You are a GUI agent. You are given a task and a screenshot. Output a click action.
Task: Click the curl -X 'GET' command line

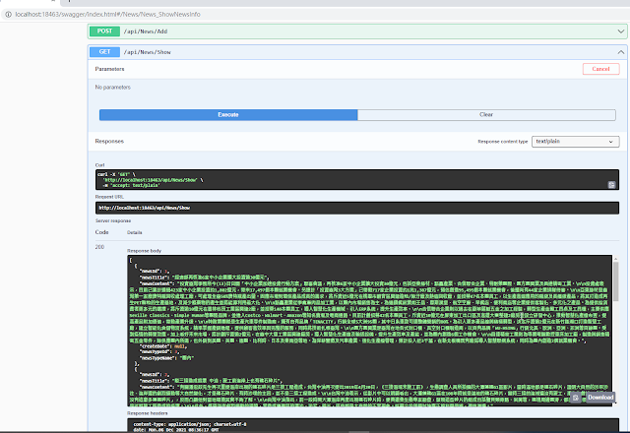click(116, 175)
